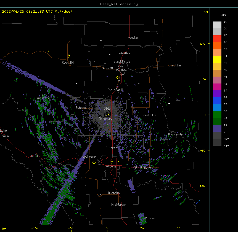The height and width of the screenshot is (232, 238).
Task: Click the ThreeHills label
Action: [x=148, y=115]
